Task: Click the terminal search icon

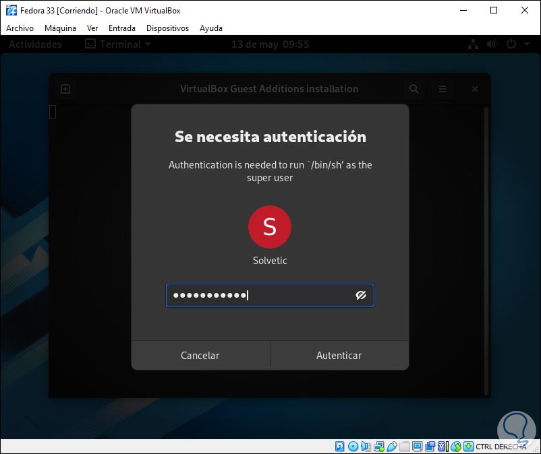Action: (414, 89)
